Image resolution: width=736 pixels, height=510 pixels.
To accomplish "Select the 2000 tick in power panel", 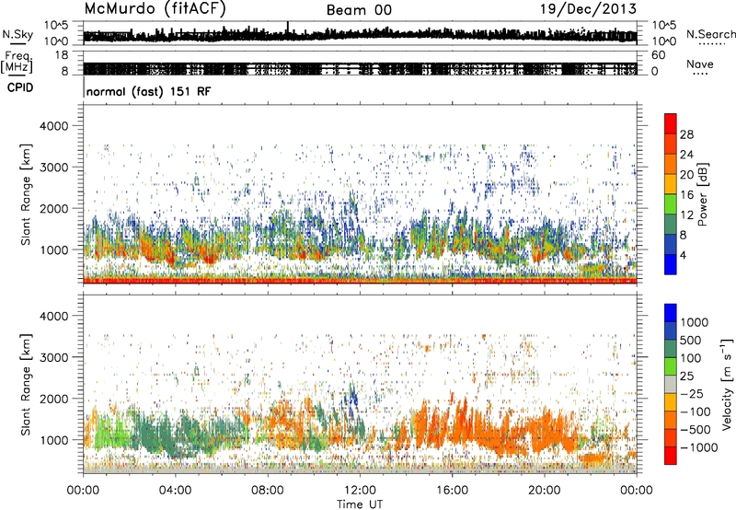I will (54, 208).
